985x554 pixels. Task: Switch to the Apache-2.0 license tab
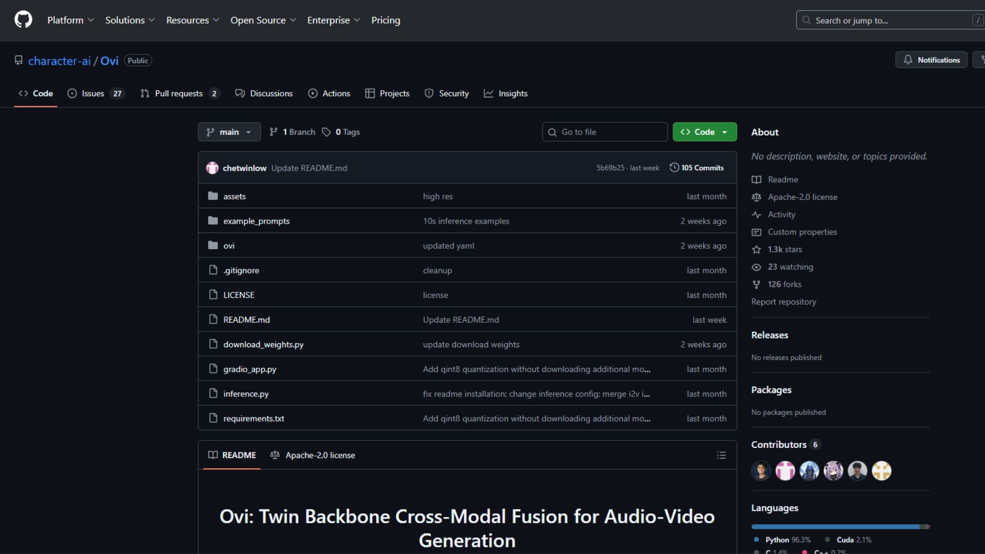pyautogui.click(x=313, y=456)
